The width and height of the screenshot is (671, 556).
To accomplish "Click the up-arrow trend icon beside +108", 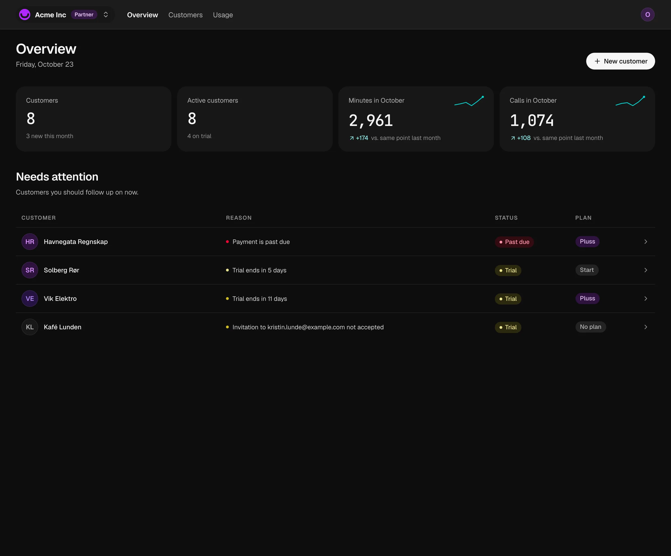I will 512,138.
